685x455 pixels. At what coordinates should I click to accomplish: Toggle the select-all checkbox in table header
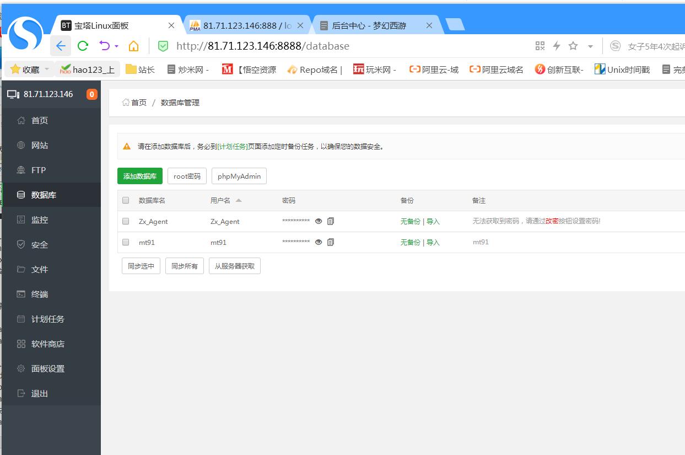pyautogui.click(x=126, y=200)
